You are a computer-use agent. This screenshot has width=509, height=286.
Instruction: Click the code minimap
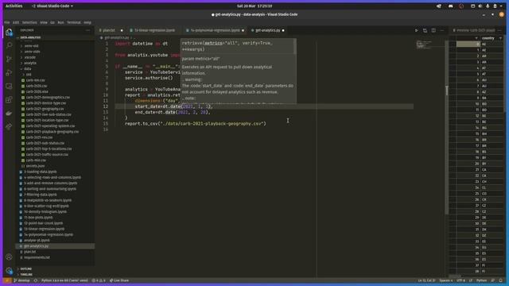click(425, 44)
